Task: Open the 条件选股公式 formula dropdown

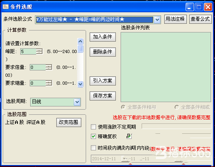Action: (x=157, y=19)
